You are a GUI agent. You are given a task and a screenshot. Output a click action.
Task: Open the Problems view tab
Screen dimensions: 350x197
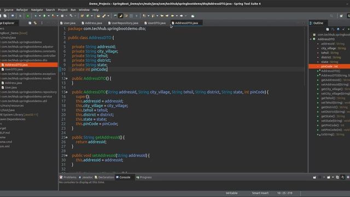coord(68,177)
